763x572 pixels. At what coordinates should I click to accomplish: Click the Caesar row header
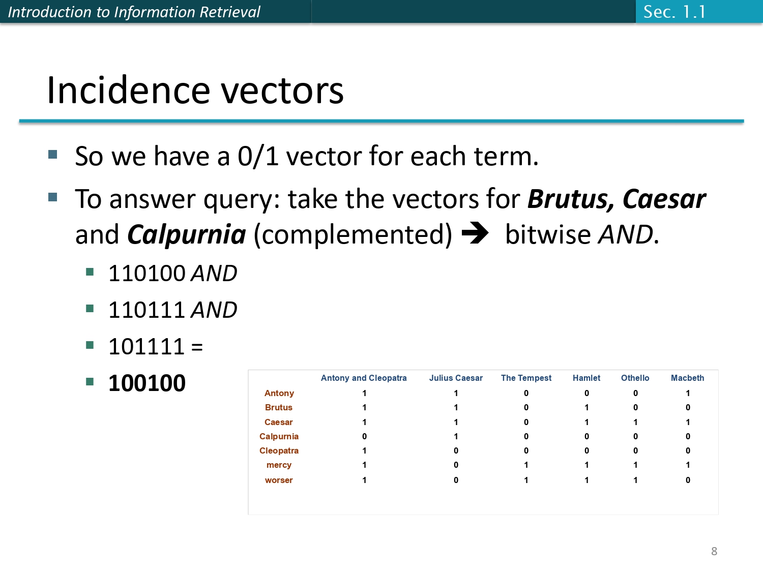(279, 422)
